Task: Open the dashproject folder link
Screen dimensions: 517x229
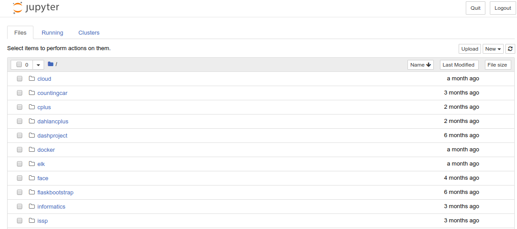Action: coord(53,135)
